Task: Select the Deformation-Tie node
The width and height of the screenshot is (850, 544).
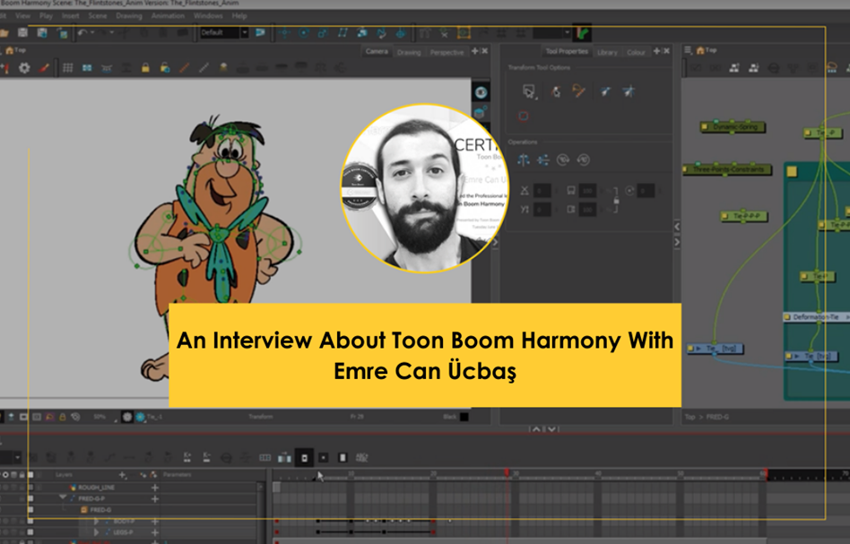Action: [x=817, y=317]
